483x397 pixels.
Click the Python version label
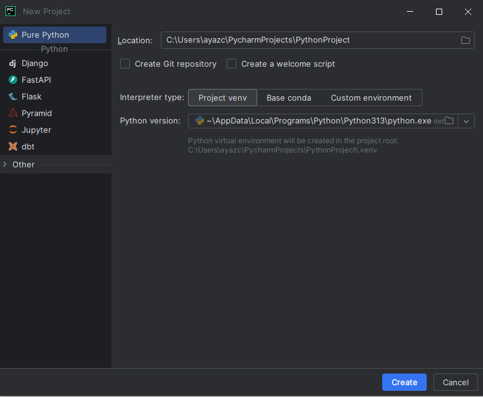pyautogui.click(x=150, y=121)
